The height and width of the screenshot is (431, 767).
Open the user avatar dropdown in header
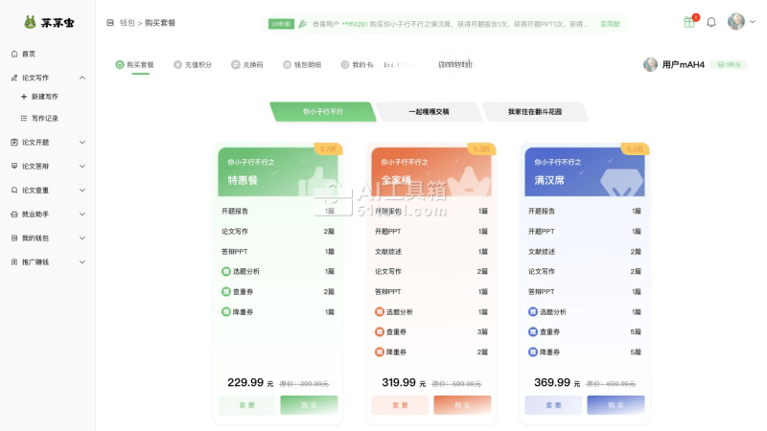coord(736,22)
